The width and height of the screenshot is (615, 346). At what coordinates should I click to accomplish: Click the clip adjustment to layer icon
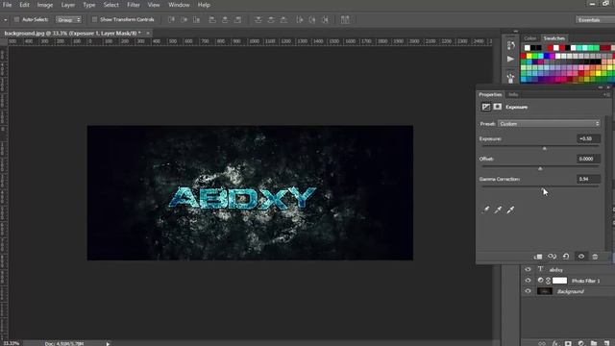(538, 257)
